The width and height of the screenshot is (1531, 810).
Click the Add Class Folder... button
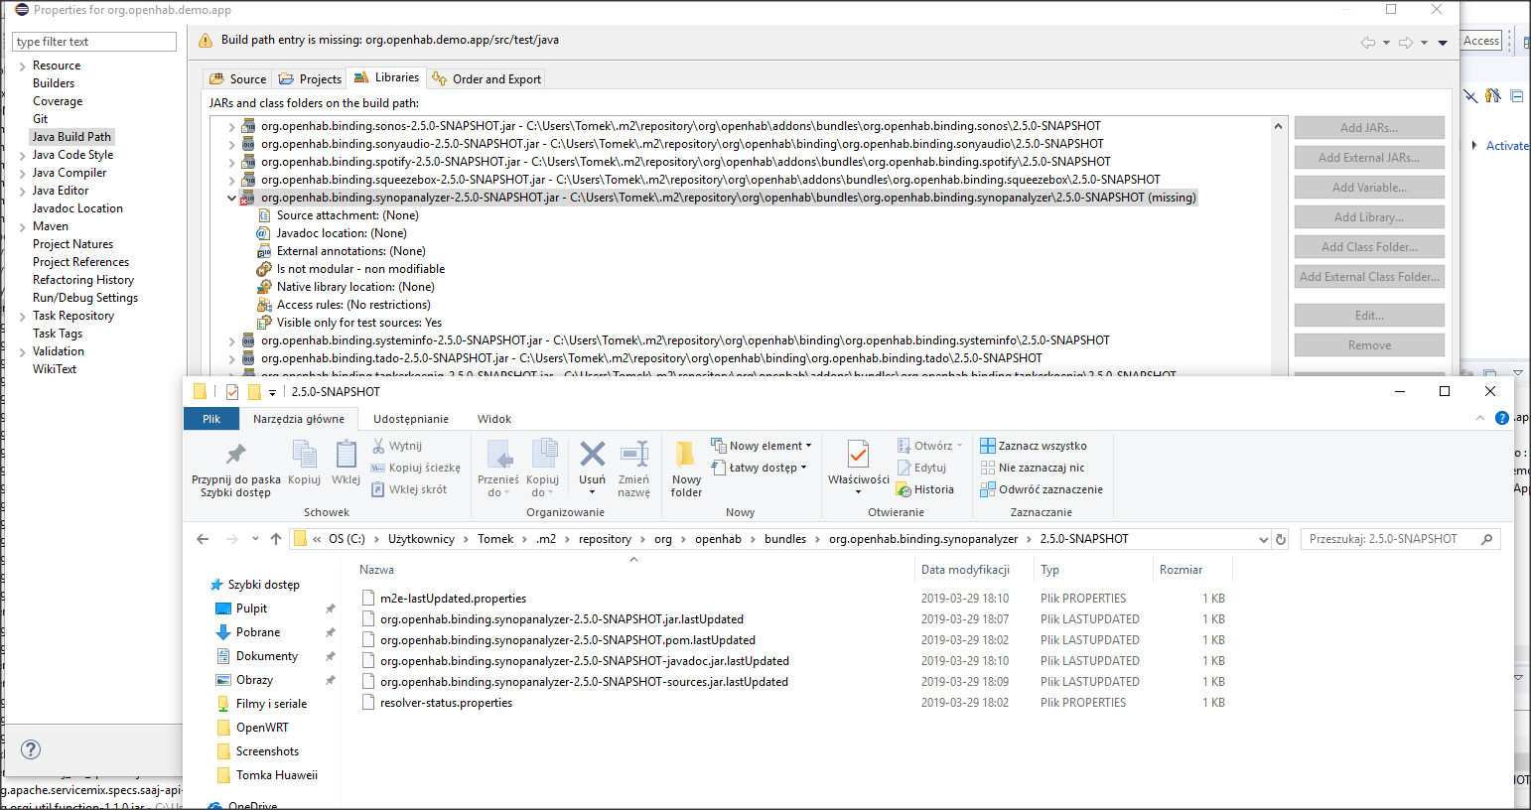(1369, 247)
